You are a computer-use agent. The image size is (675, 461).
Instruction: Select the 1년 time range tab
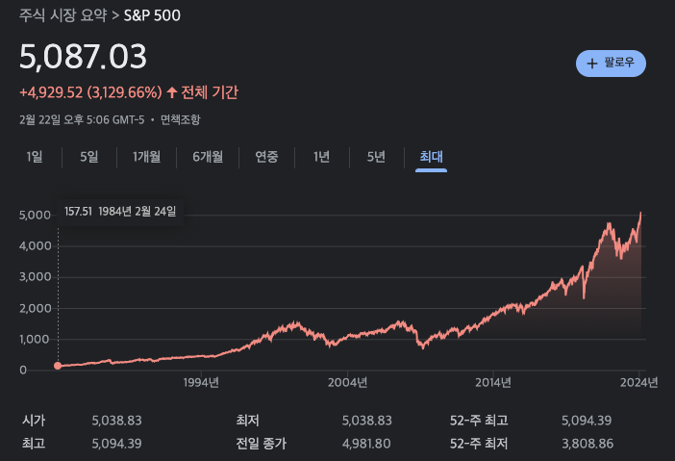click(x=321, y=157)
